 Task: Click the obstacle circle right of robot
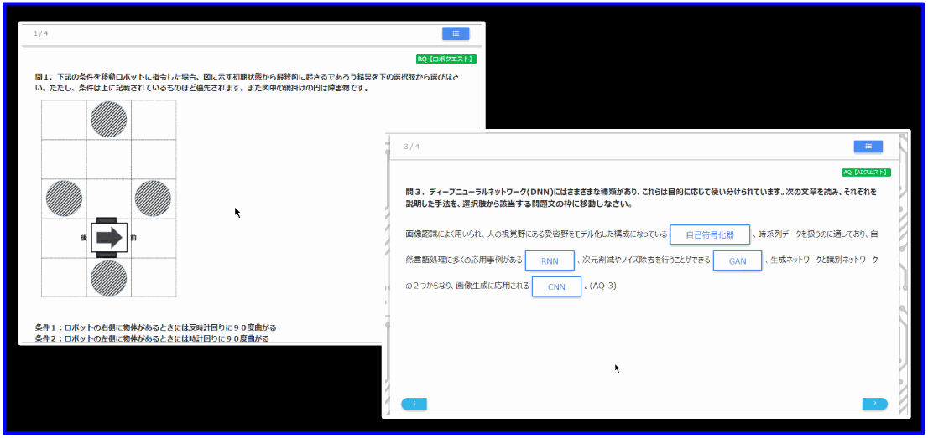coord(154,198)
